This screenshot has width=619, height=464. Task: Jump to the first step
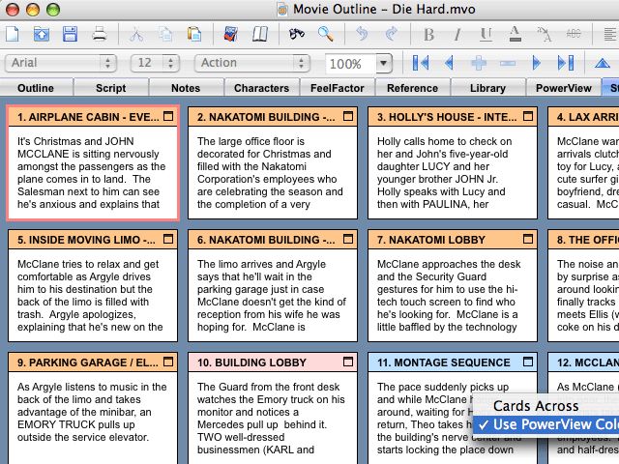[x=420, y=63]
